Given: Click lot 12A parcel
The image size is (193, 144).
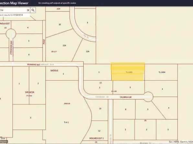Looking at the screenshot, I should [x=88, y=51].
